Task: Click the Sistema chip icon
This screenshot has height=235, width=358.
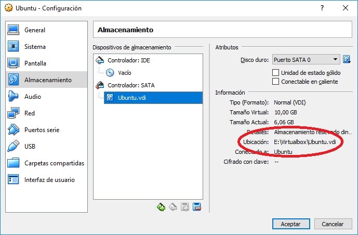Action: tap(13, 47)
